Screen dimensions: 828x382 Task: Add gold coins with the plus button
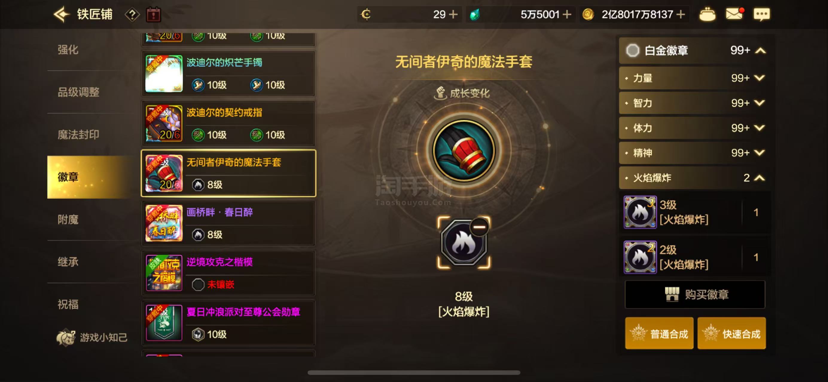680,14
